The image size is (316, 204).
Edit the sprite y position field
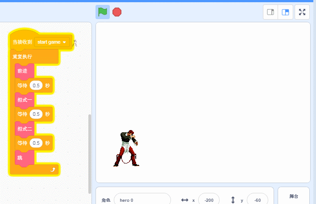[x=258, y=200]
